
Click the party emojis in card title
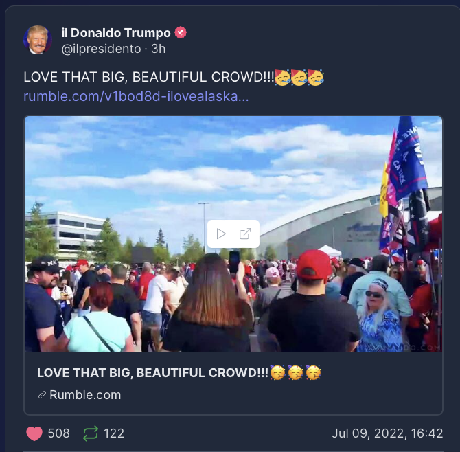click(295, 372)
